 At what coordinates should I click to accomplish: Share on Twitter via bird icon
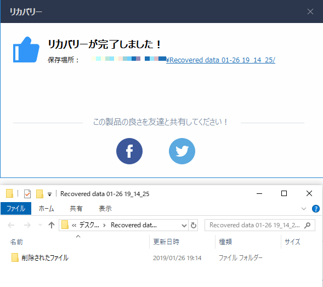point(182,151)
